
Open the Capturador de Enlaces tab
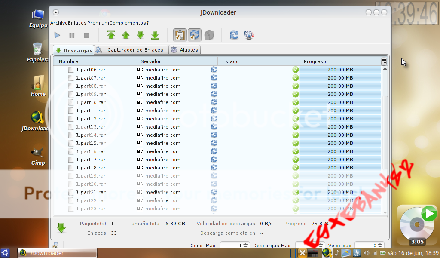coord(131,50)
